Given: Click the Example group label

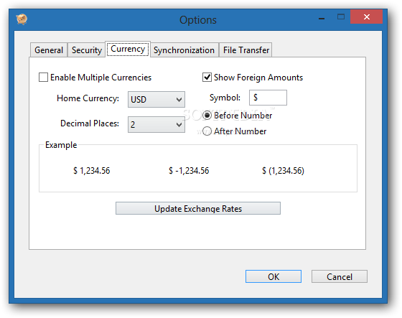Looking at the screenshot, I should coord(61,145).
